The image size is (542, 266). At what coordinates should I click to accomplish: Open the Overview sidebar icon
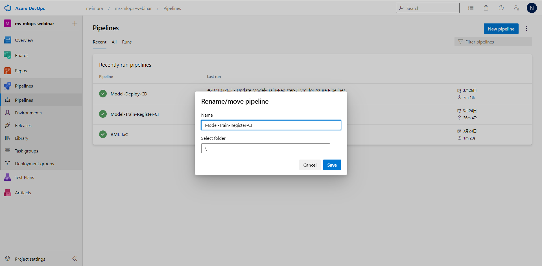click(8, 40)
